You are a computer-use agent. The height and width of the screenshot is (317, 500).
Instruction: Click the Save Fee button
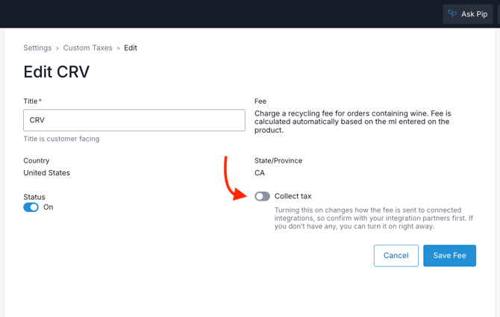(x=449, y=256)
